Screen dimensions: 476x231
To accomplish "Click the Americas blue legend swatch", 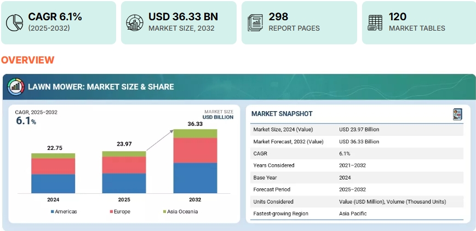I will coord(52,212).
